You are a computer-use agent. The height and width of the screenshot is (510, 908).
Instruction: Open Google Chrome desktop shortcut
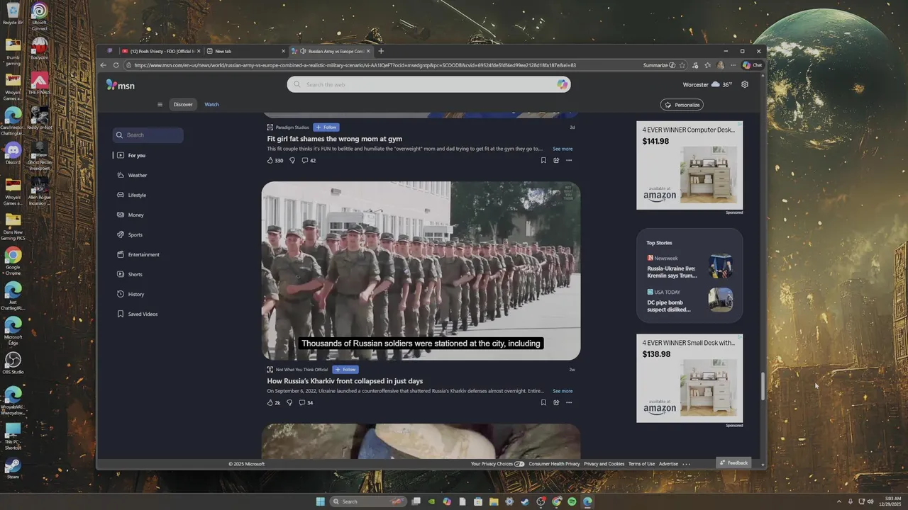coord(13,261)
